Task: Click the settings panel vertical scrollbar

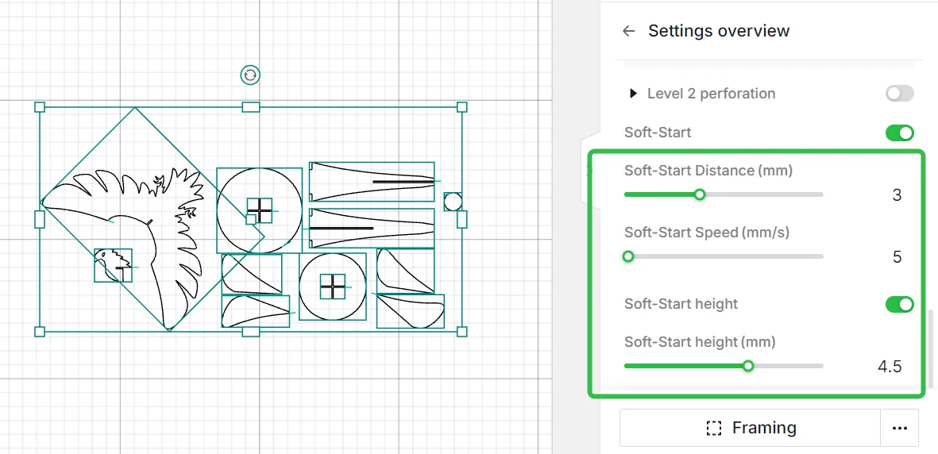Action: (x=930, y=350)
